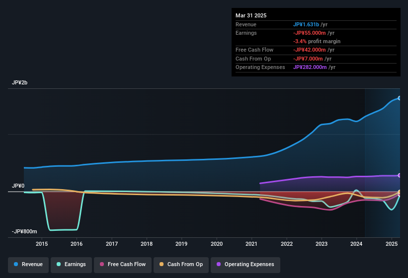This screenshot has width=408, height=278.
Task: Click the JP¥0 y-axis label
Action: (18, 186)
